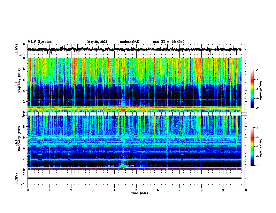Click the "-10" tick on ch.1(V) axis
The image size is (276, 213).
click(x=23, y=55)
